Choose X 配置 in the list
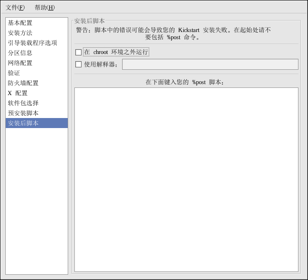 [x=18, y=93]
